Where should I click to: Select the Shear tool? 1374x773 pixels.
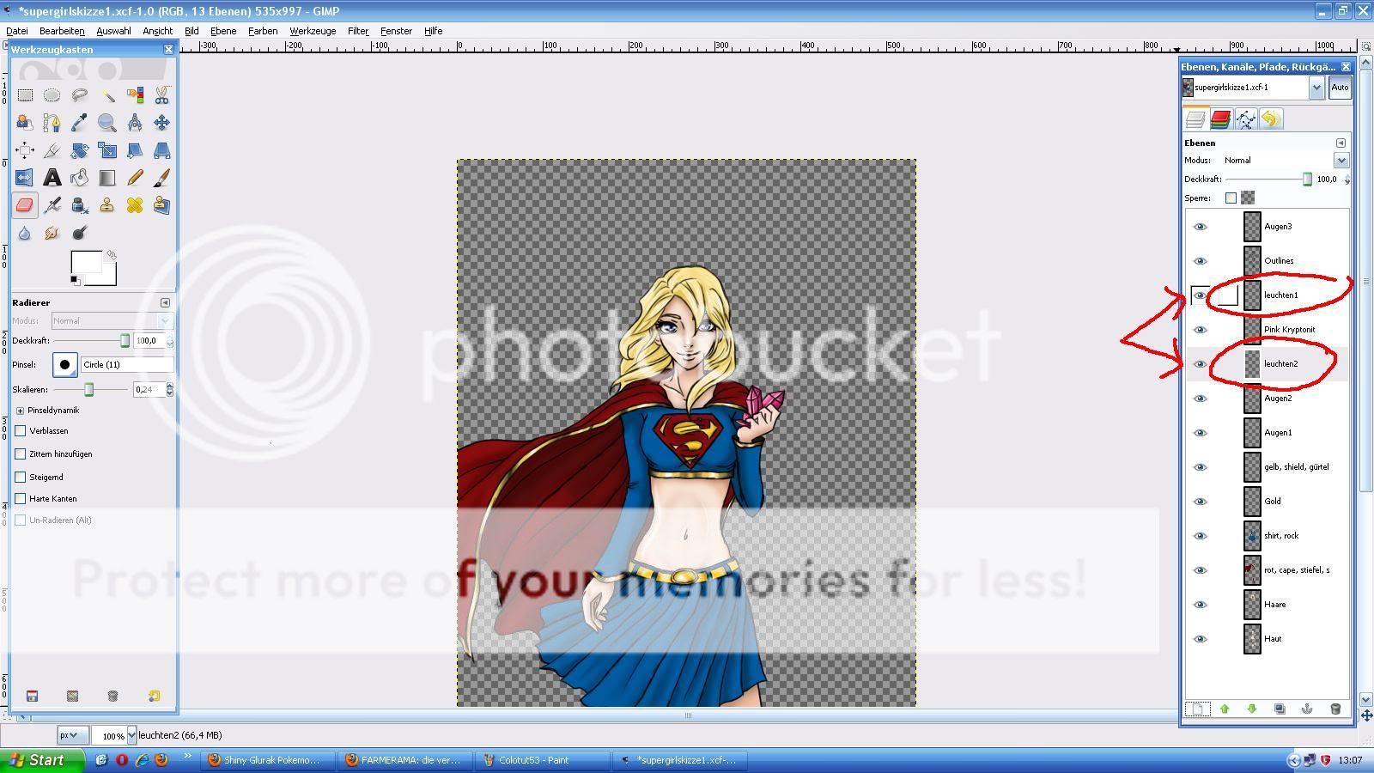pos(135,150)
